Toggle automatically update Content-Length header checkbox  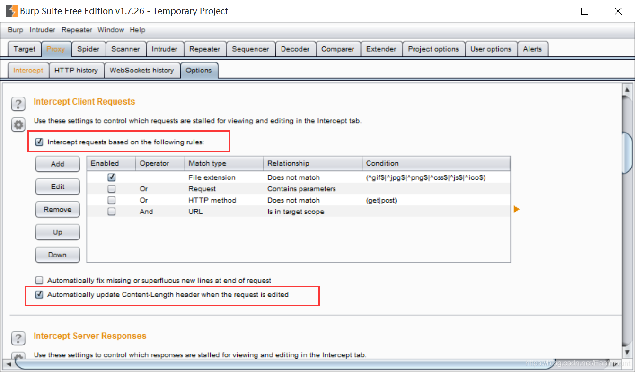click(39, 294)
